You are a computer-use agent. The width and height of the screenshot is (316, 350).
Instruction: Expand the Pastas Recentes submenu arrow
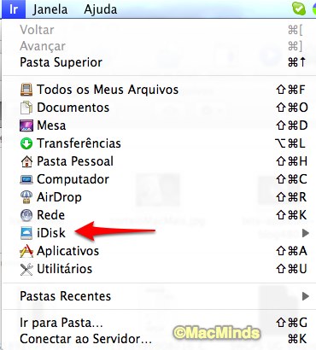[x=305, y=296]
